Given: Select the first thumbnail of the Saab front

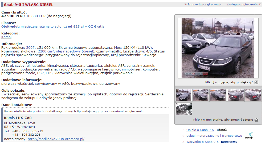Looking at the screenshot, I should [184, 95].
